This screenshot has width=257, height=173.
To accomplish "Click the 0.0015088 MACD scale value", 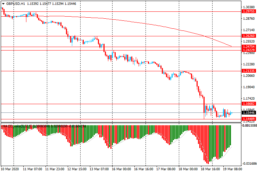I will click(249, 126).
